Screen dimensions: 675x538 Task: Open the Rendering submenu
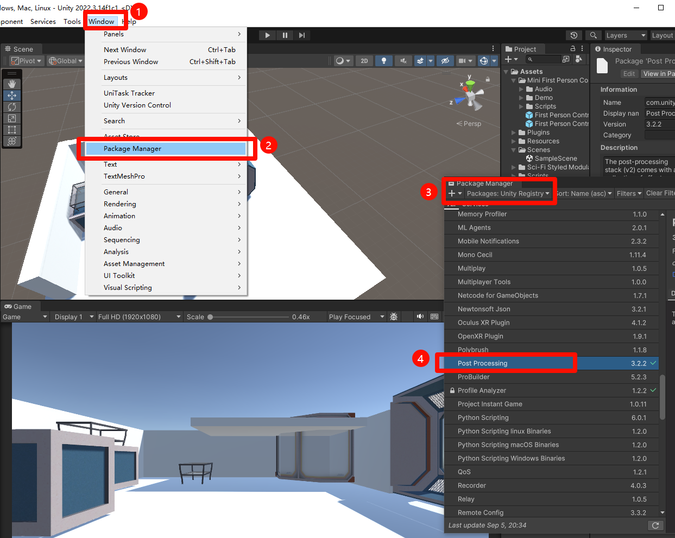166,204
